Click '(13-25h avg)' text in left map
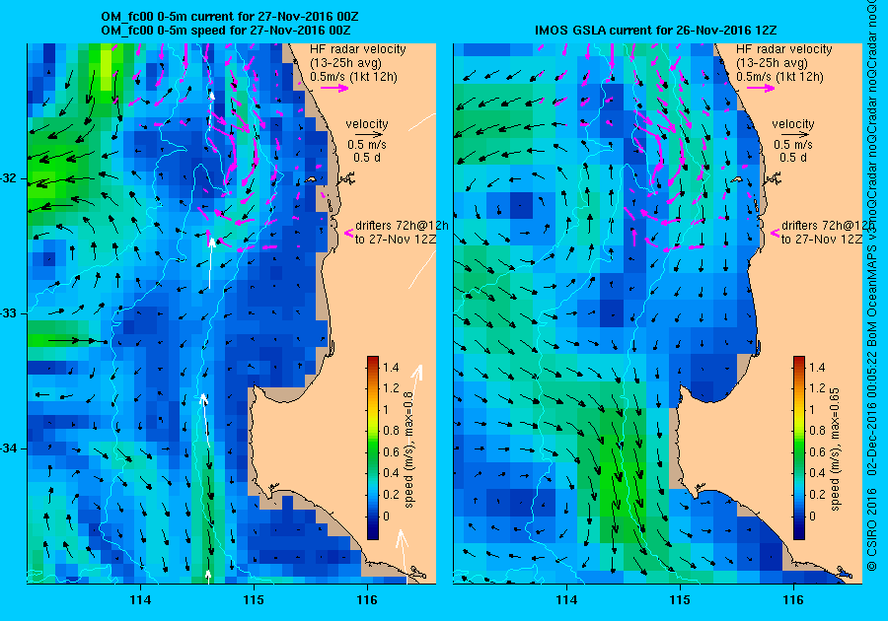Viewport: 888px width, 621px height. point(345,63)
